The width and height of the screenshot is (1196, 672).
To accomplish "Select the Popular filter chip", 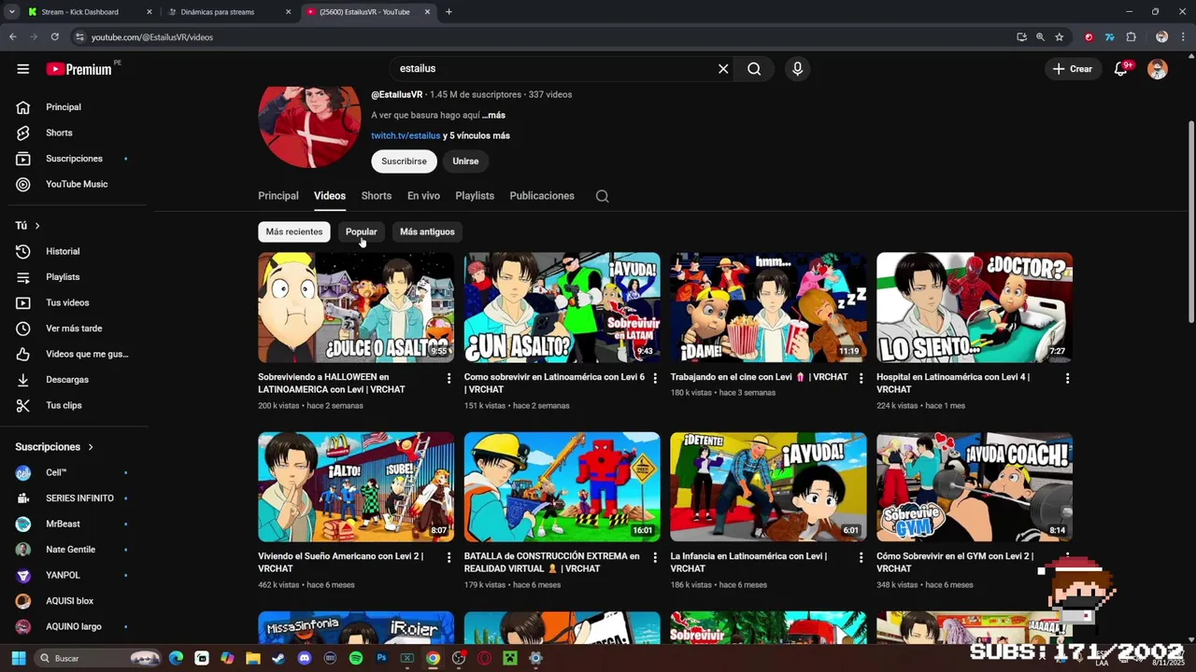I will (x=361, y=231).
